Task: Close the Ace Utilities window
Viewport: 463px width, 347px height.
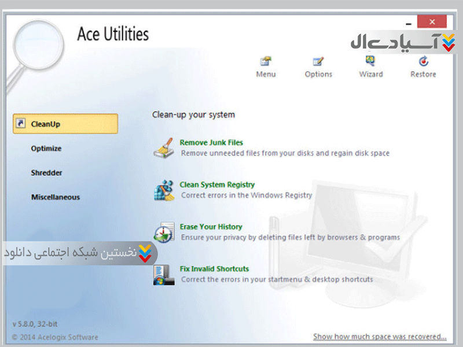Action: pos(431,21)
